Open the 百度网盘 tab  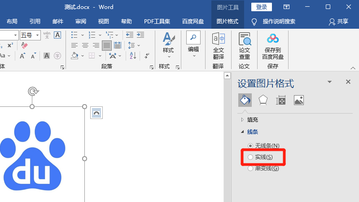pos(193,22)
